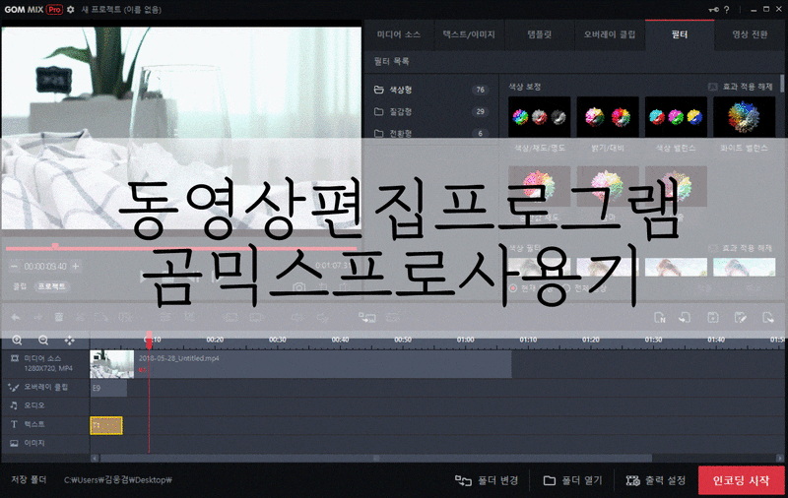
Task: Click timeline scrollbar left arrow
Action: (95, 458)
